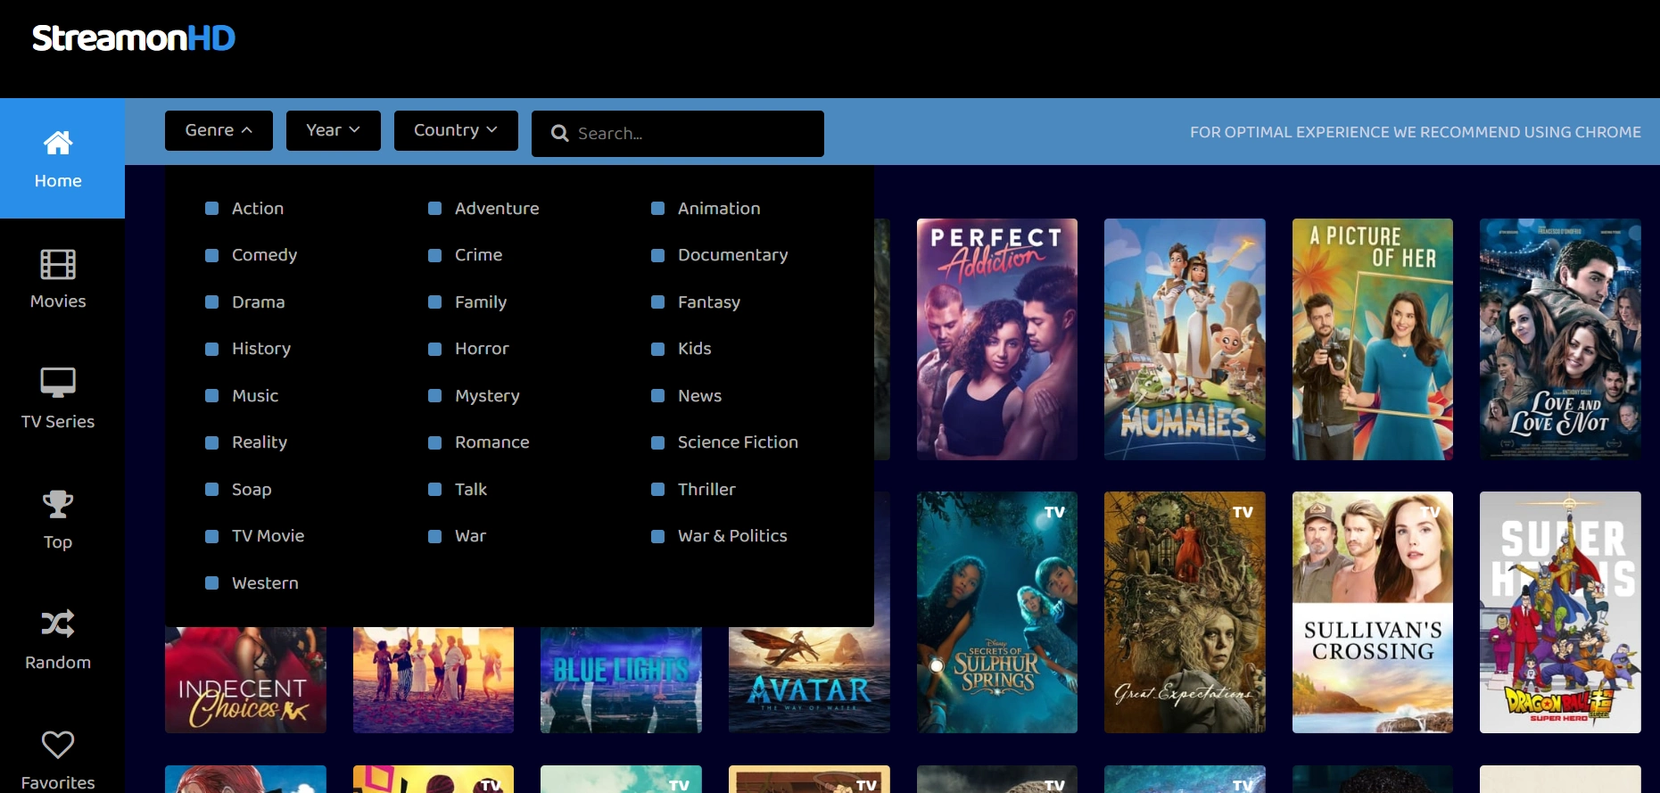Open the Country dropdown
This screenshot has height=793, width=1660.
tap(456, 130)
